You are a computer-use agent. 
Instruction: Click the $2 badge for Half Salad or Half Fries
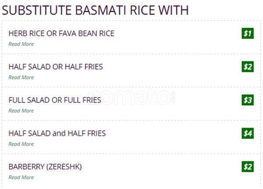pyautogui.click(x=248, y=67)
